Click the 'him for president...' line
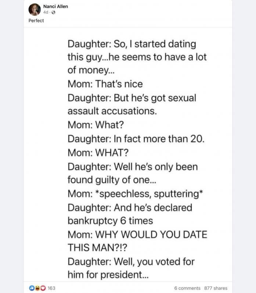The width and height of the screenshot is (256, 293). [x=108, y=275]
